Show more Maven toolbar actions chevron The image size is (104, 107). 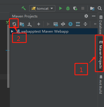[95, 24]
